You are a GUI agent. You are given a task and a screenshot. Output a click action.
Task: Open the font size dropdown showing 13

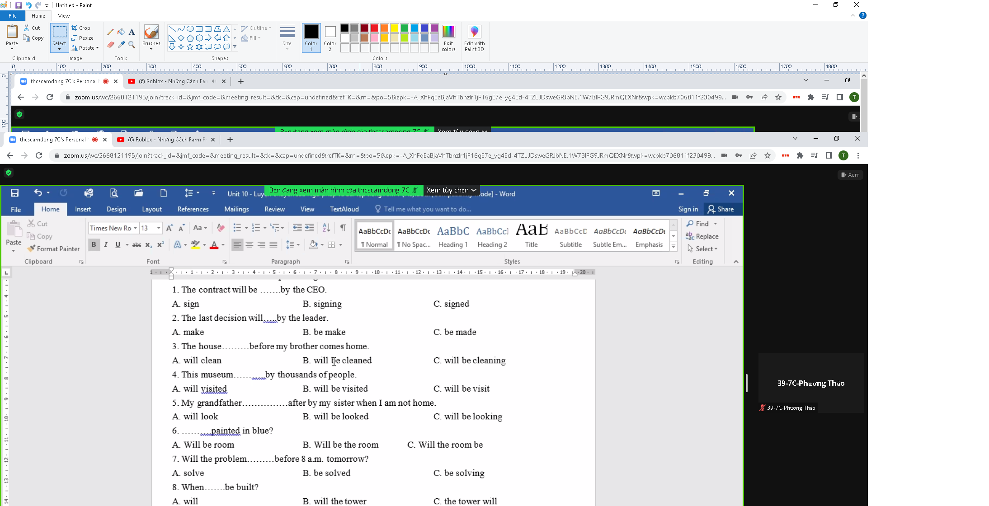point(159,228)
